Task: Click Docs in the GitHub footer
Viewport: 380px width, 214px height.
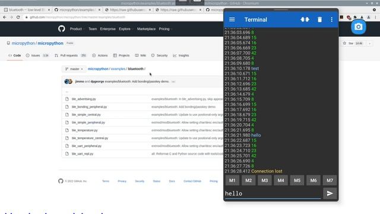Action: pos(172,181)
